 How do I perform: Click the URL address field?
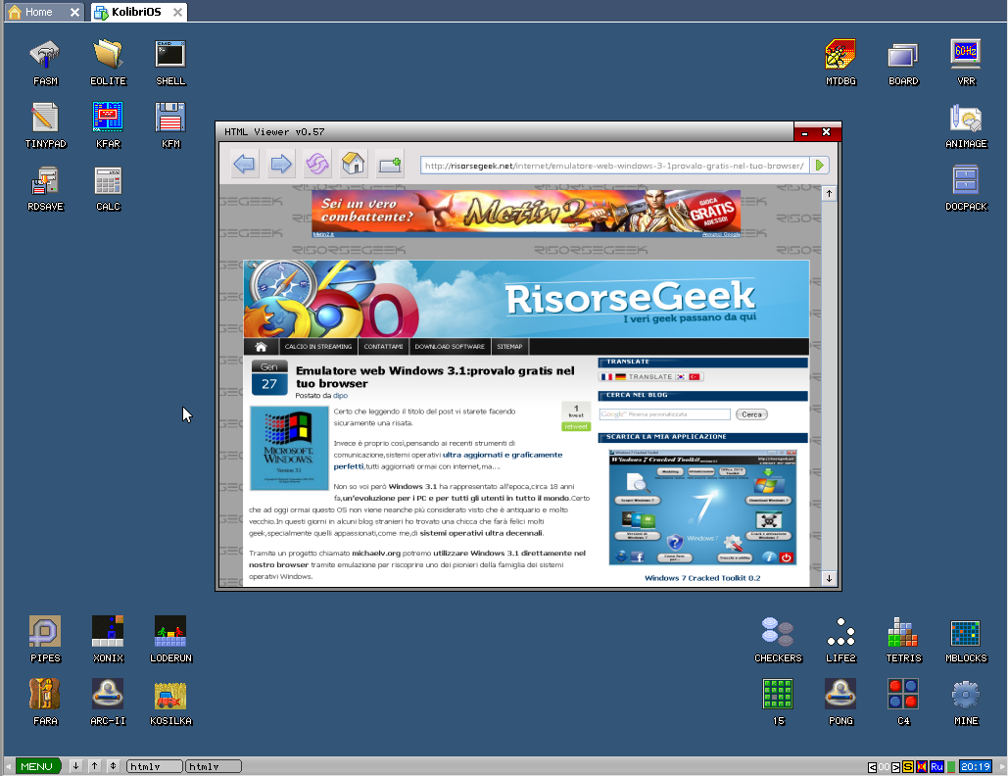click(614, 166)
